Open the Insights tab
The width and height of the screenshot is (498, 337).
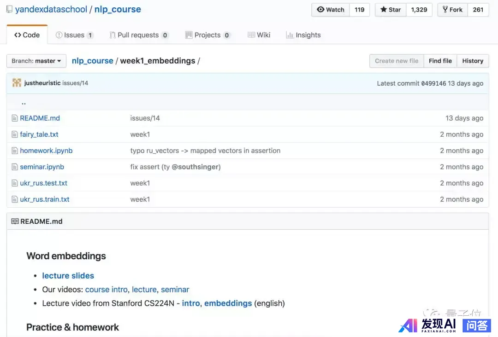pos(303,35)
